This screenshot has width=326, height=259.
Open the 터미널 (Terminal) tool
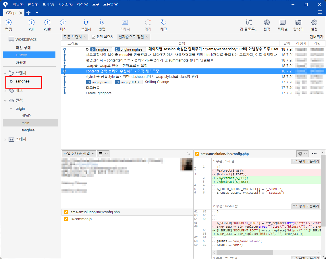coord(283,25)
